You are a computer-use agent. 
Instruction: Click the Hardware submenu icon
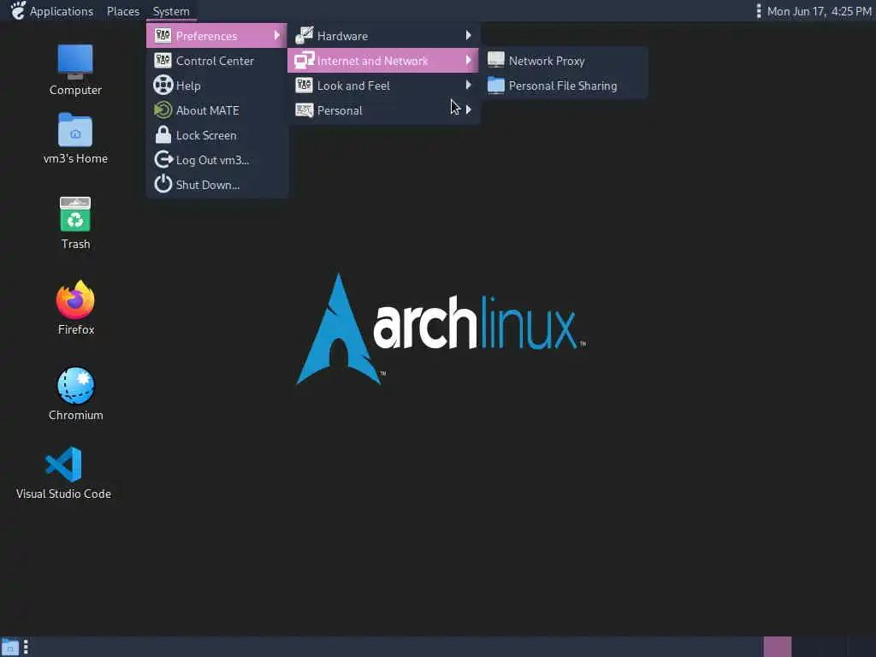(304, 35)
